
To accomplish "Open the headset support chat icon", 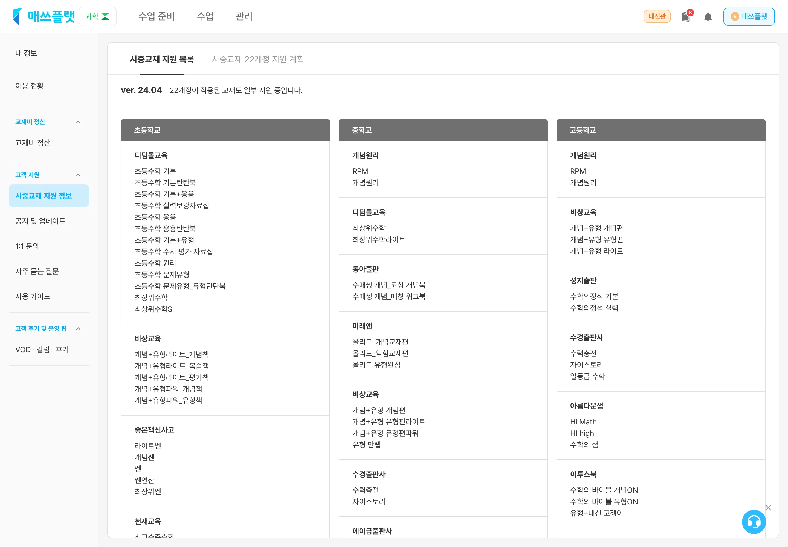I will pos(754,522).
